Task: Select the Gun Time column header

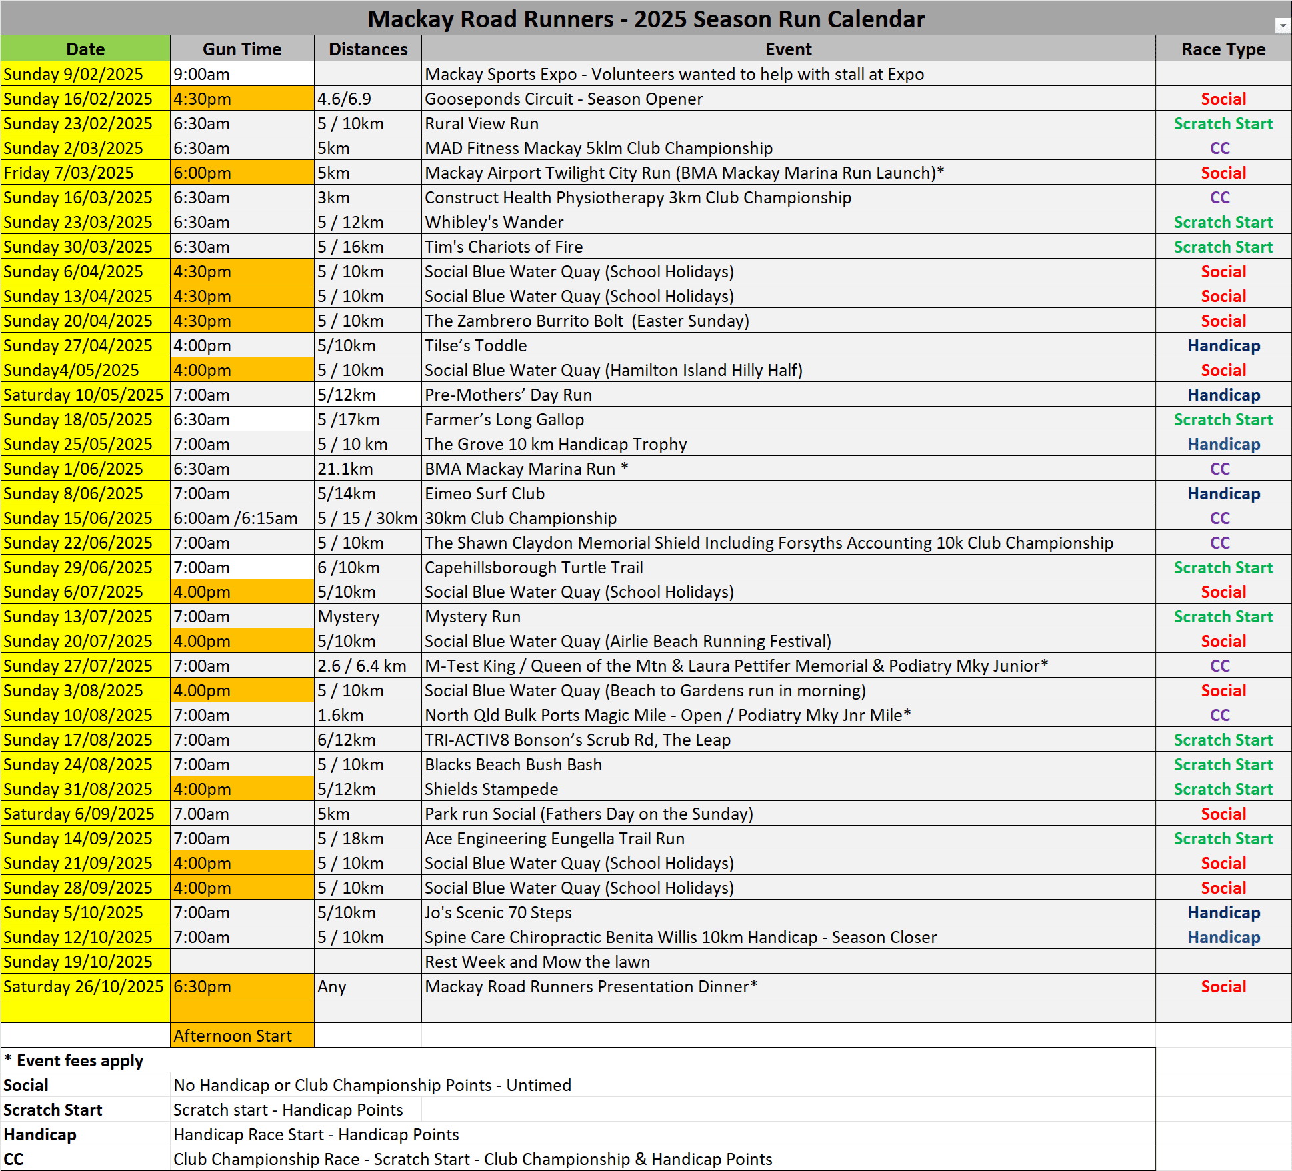Action: click(242, 49)
